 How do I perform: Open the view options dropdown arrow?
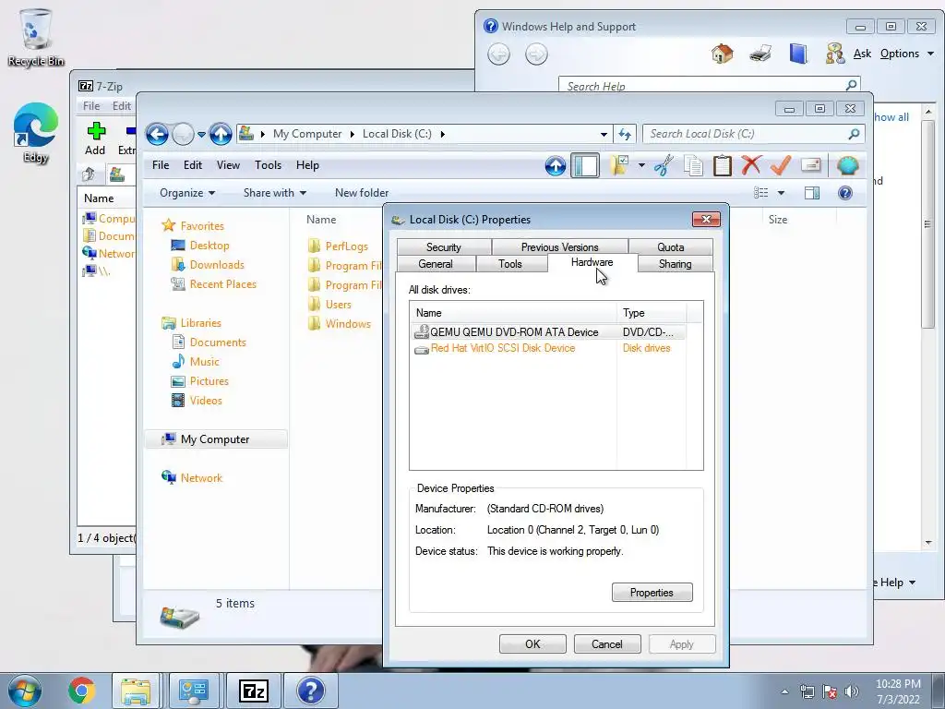pos(781,193)
